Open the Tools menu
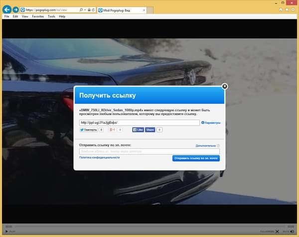 tap(51, 16)
